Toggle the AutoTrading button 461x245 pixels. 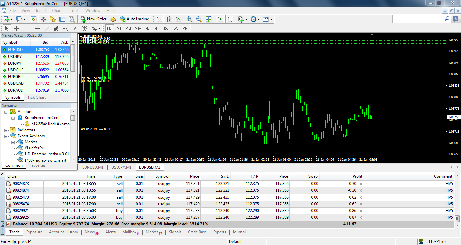click(x=134, y=19)
